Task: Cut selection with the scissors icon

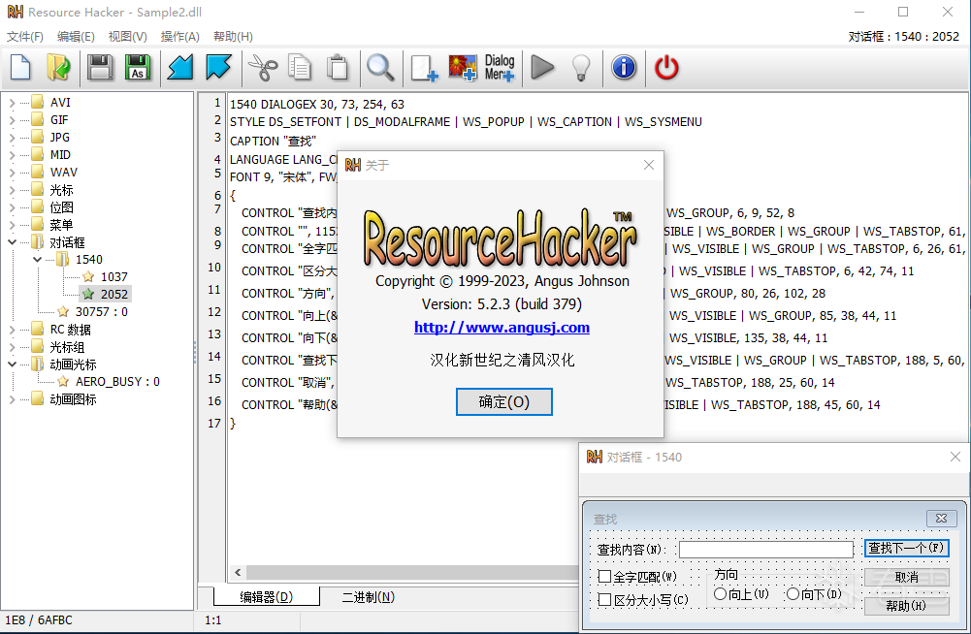Action: tap(262, 68)
